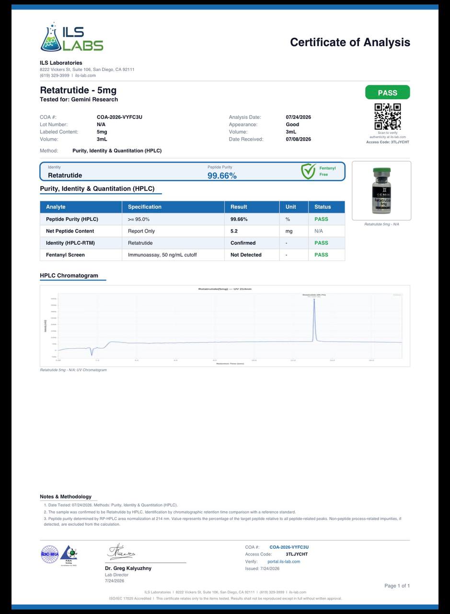Click the PJLA accreditation triangle logo
The height and width of the screenshot is (614, 450).
point(69,555)
